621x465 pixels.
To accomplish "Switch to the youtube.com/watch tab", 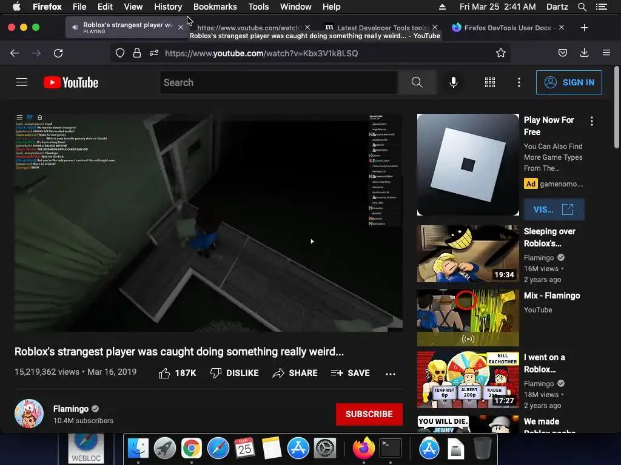I will pos(248,28).
